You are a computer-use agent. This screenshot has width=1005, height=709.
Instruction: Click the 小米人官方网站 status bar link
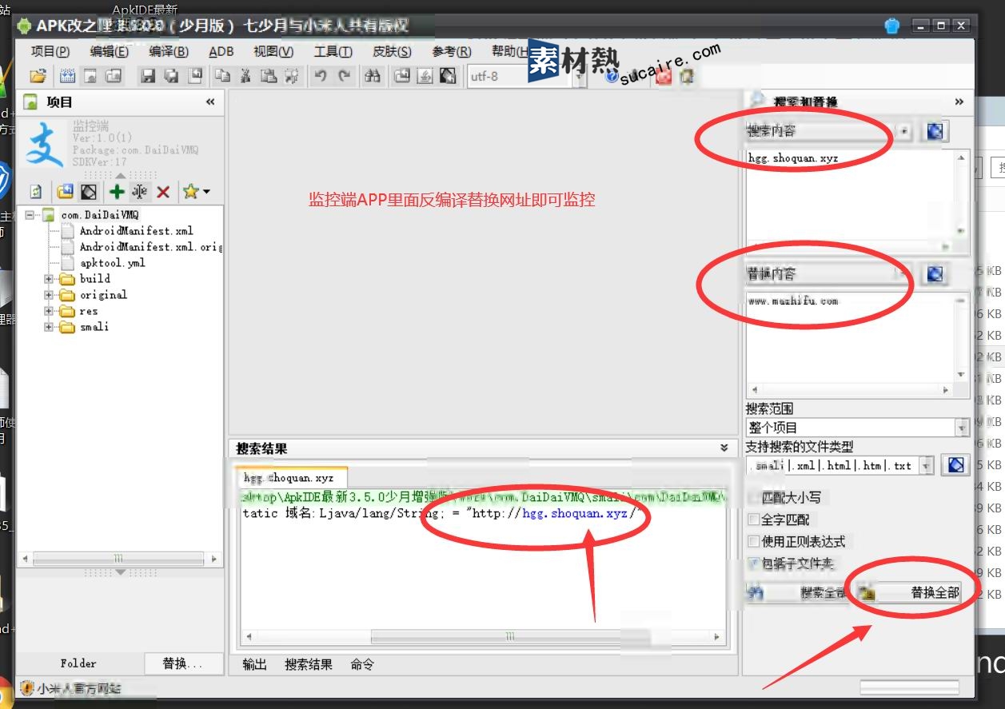[x=78, y=688]
